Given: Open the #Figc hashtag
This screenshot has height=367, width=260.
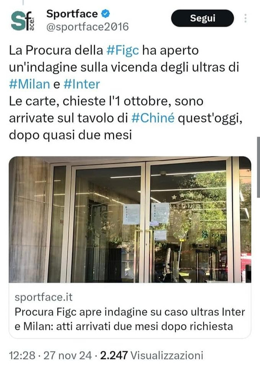Looking at the screenshot, I should coord(123,50).
